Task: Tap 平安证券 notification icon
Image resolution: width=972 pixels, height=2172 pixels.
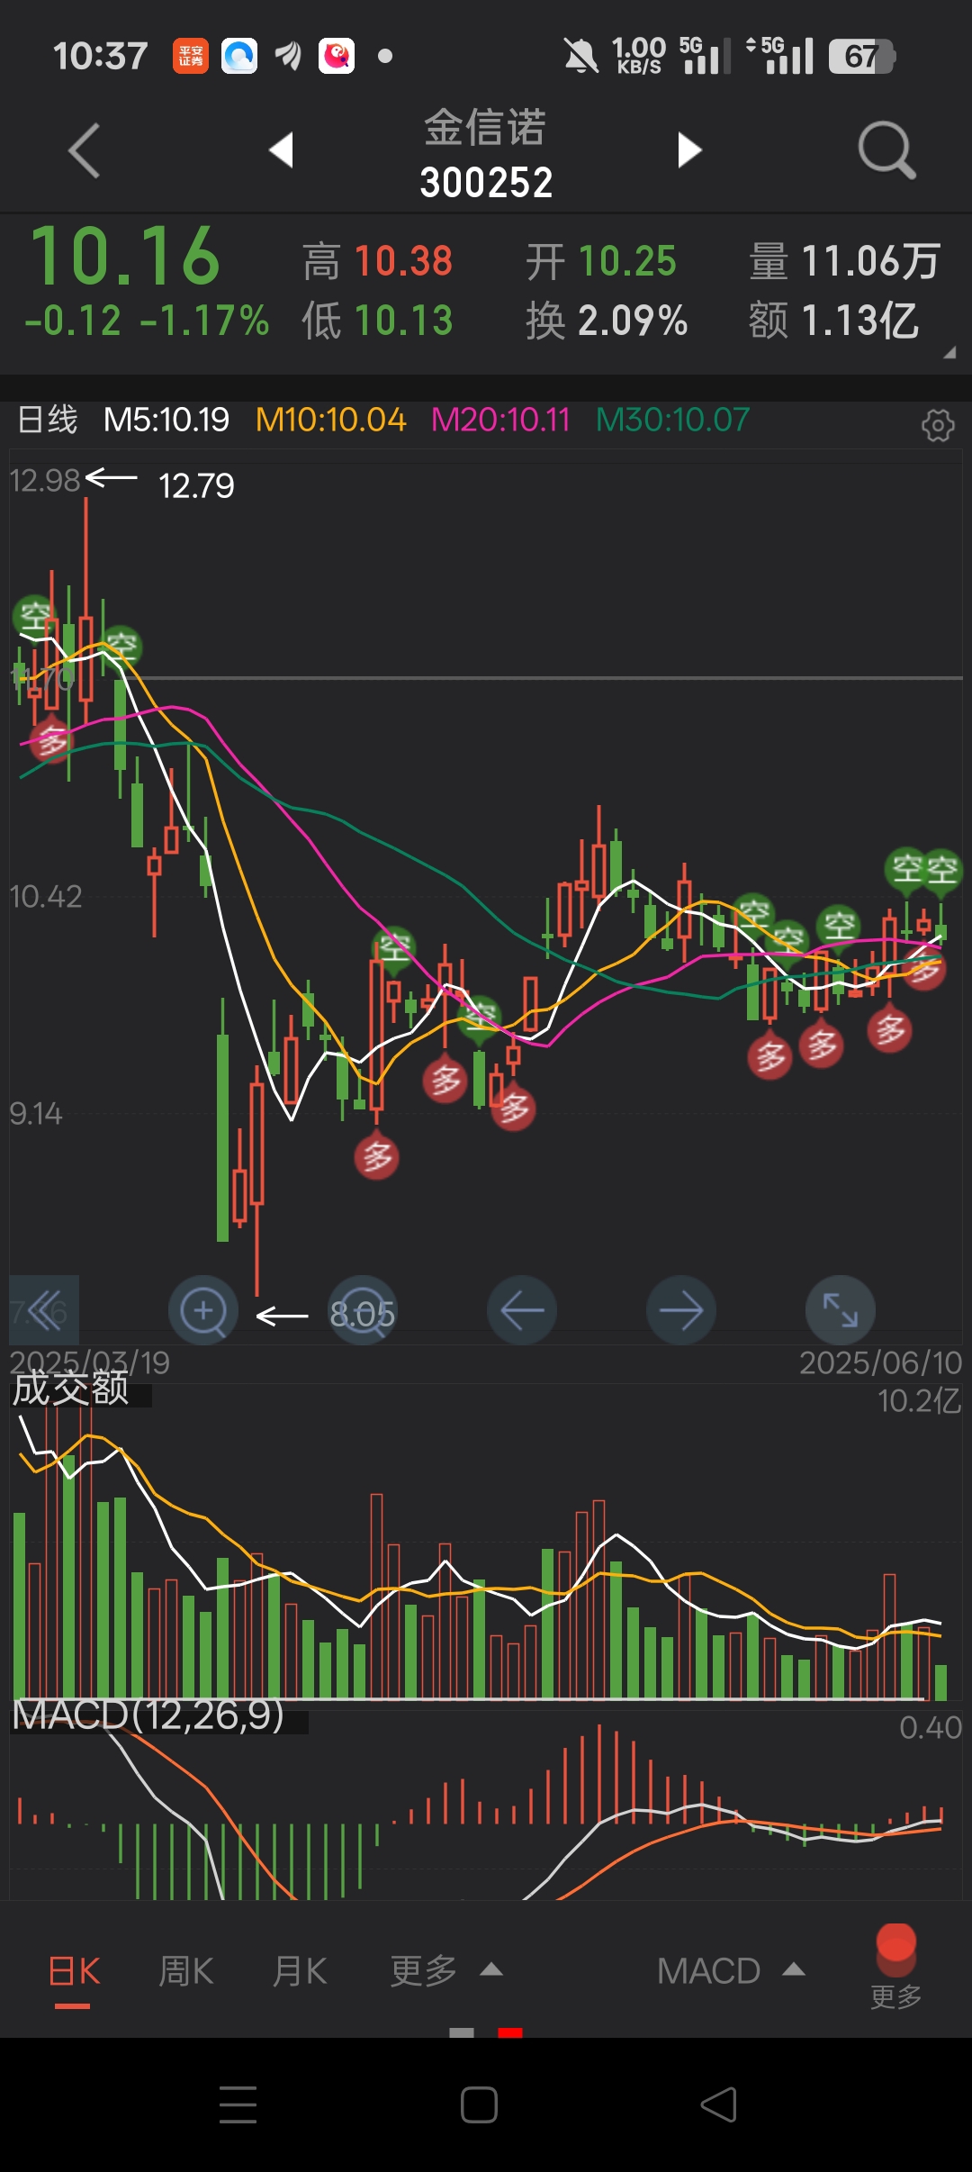Action: 191,56
